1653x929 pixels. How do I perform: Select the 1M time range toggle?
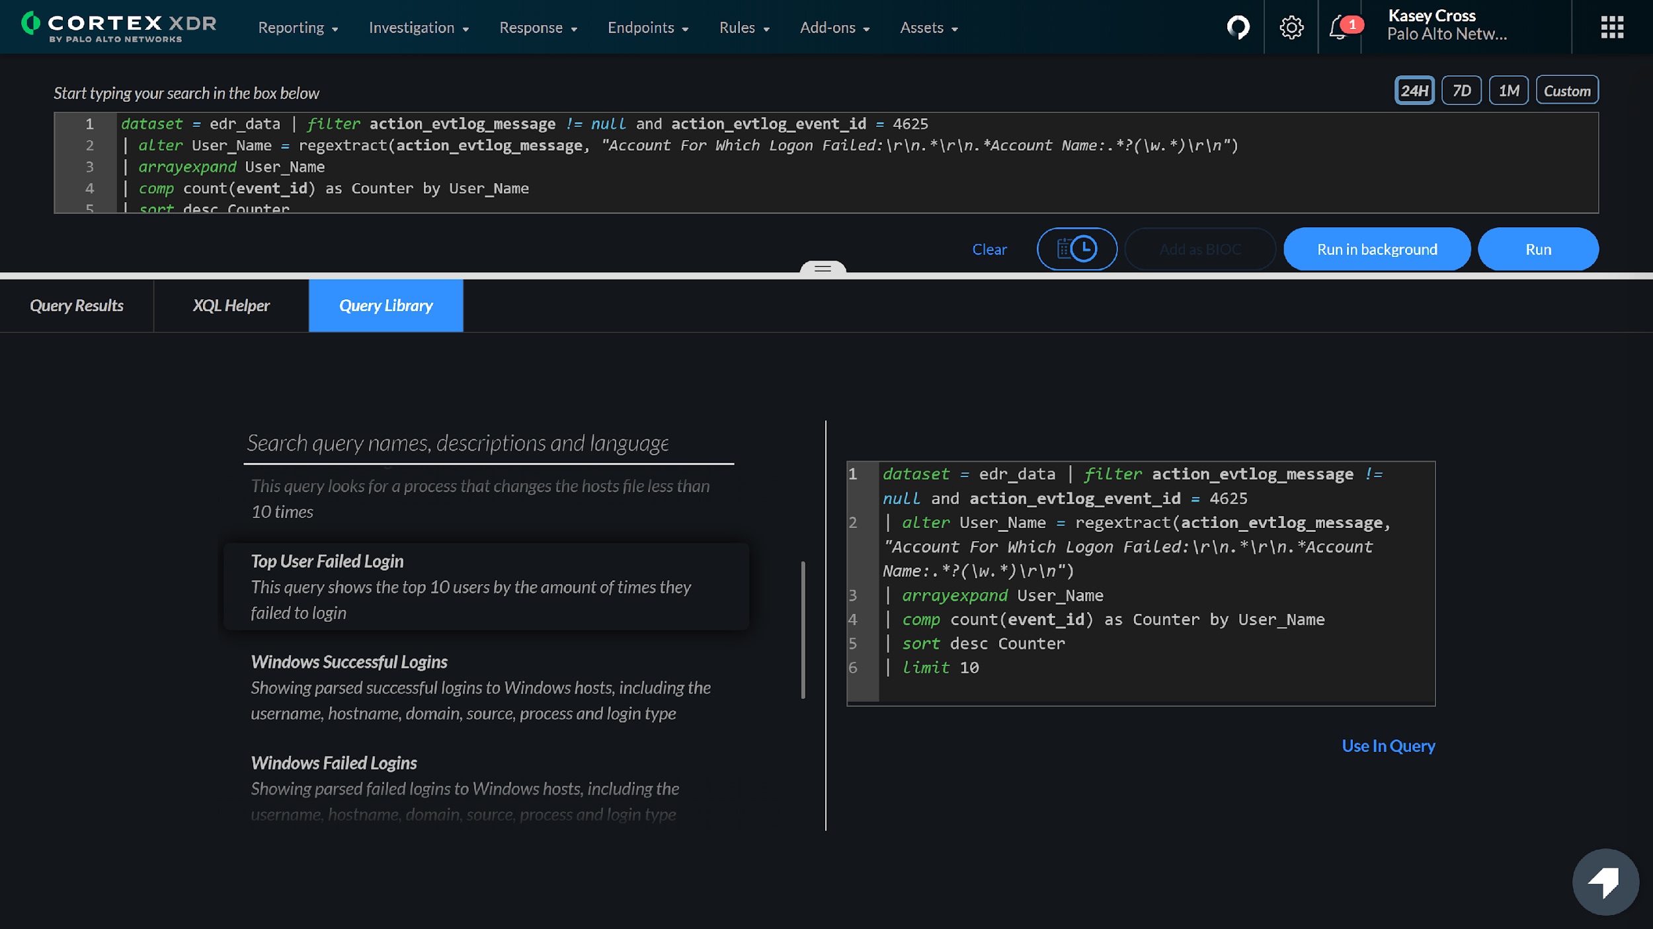point(1509,90)
